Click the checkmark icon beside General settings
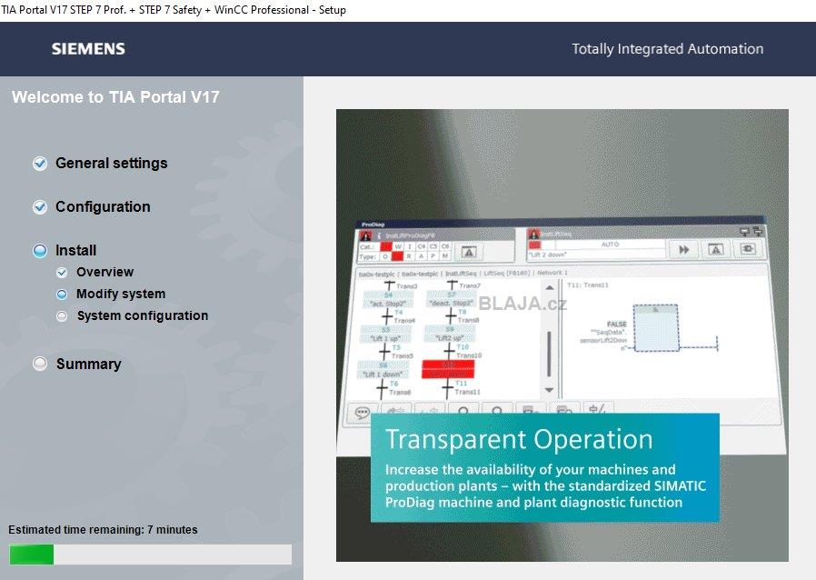 40,164
